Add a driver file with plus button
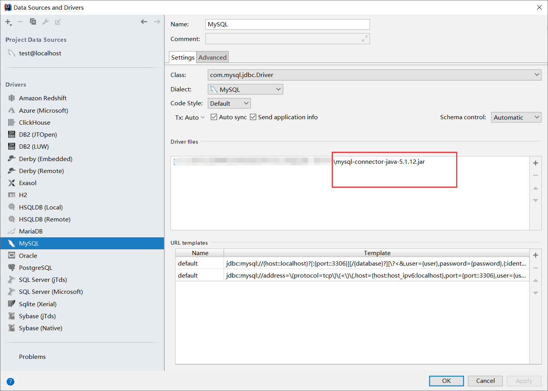548x391 pixels. [x=536, y=163]
